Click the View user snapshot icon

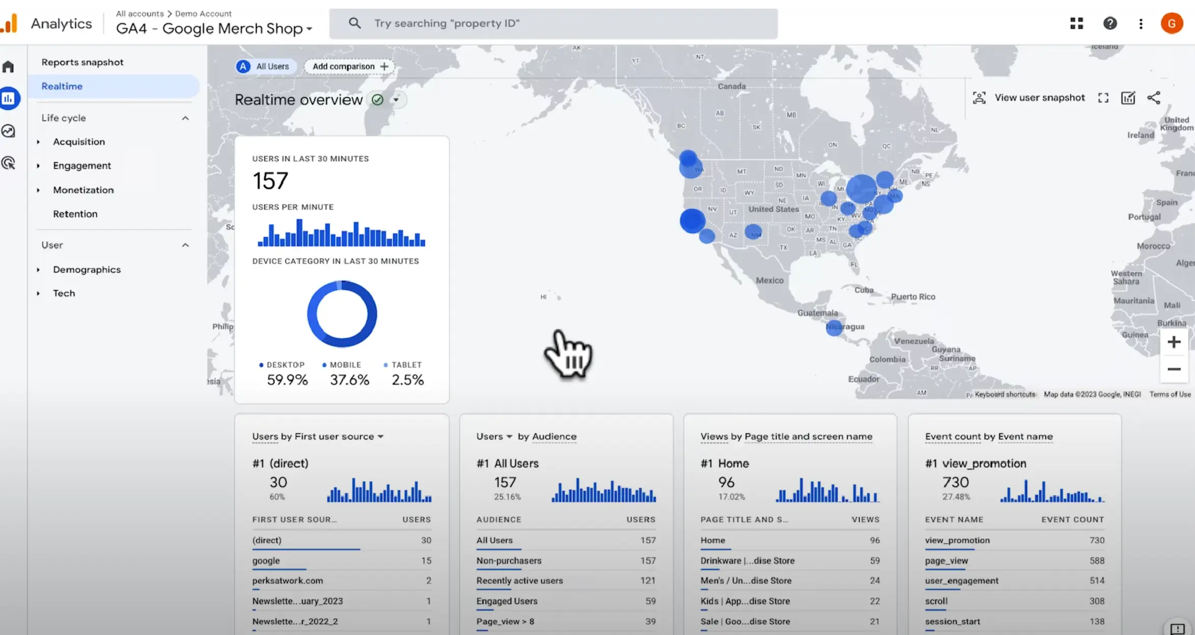click(x=979, y=98)
